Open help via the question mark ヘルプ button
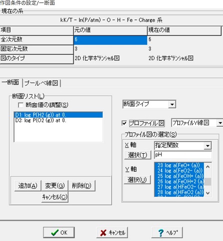The image size is (223, 241). coord(167,233)
